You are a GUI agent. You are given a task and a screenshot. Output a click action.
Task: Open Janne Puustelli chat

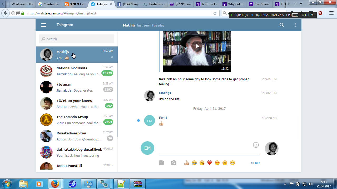(x=77, y=166)
